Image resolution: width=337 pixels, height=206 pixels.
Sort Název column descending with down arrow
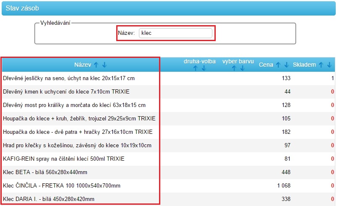coord(104,65)
